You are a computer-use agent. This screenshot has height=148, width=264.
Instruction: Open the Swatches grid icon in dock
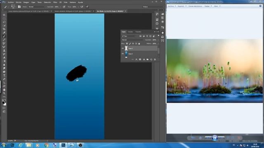pos(163,18)
